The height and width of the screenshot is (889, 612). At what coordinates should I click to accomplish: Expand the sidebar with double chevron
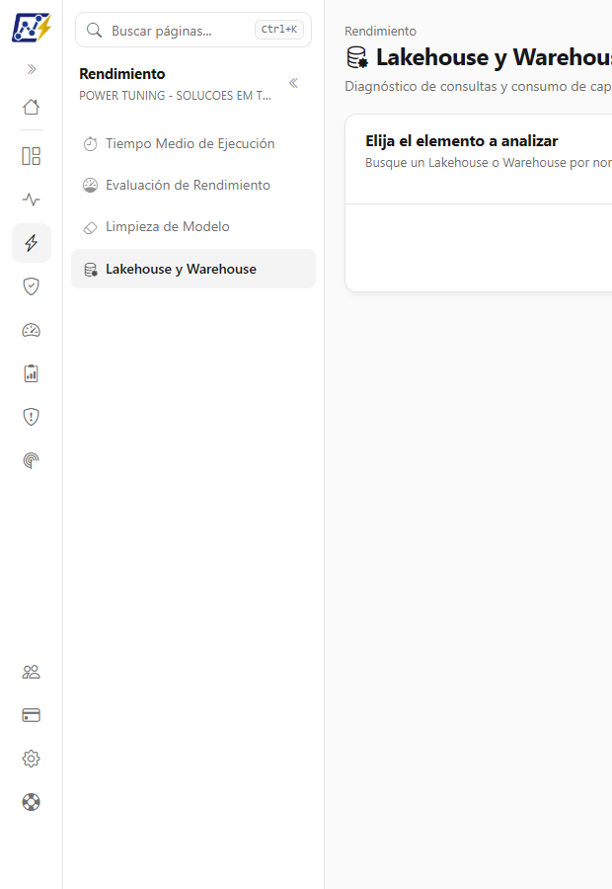point(32,69)
